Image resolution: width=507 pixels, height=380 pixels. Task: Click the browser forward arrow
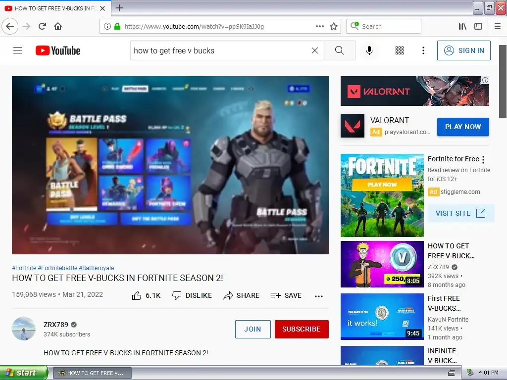pos(26,26)
